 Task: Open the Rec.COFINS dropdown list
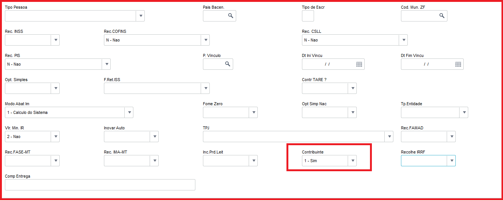tap(205, 40)
